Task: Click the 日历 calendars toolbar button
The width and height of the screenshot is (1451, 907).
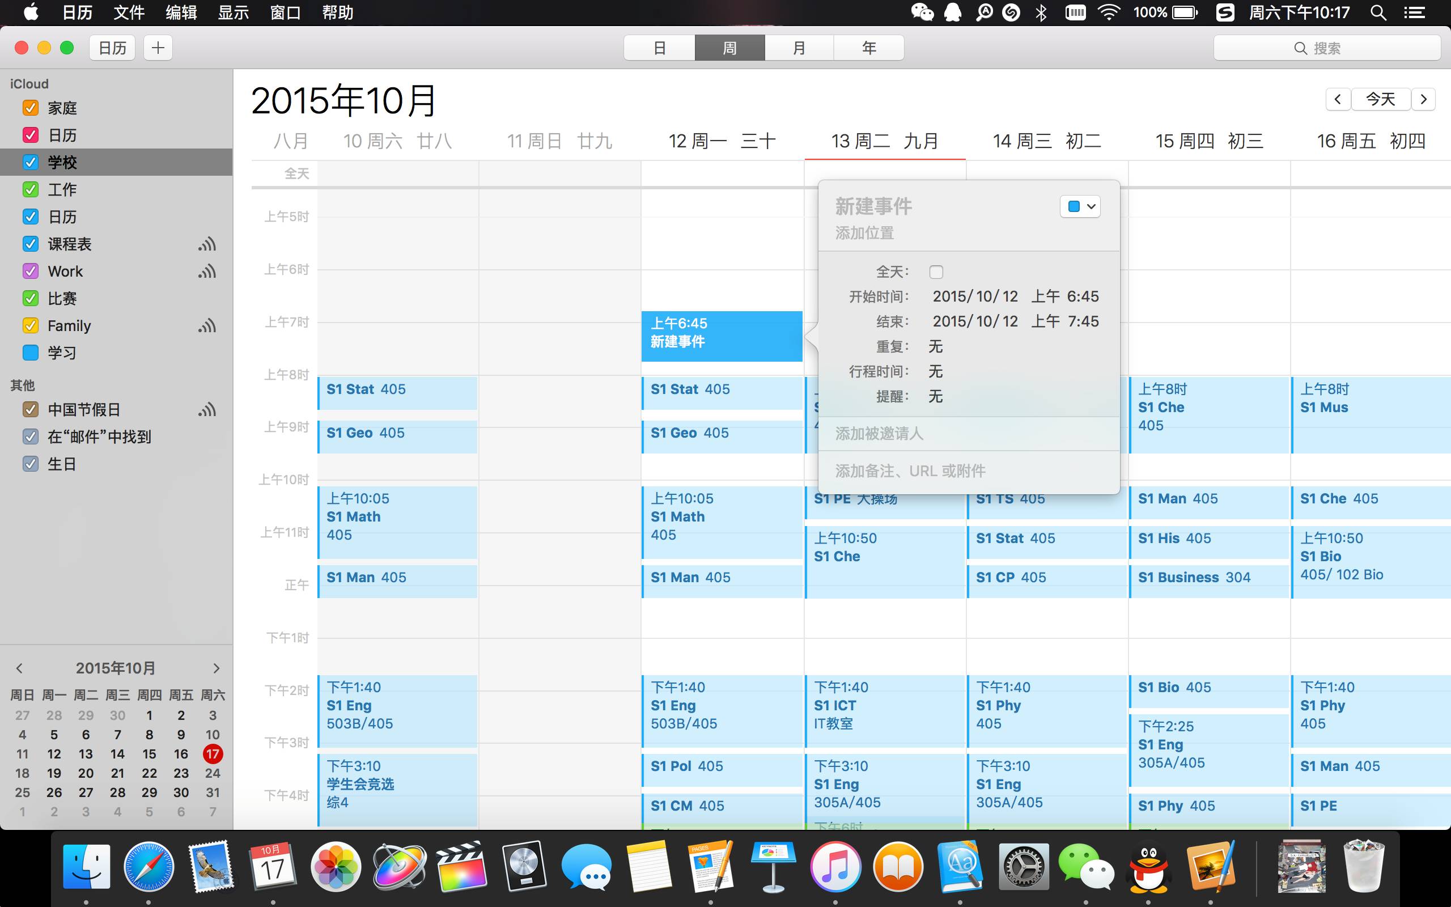Action: (112, 48)
